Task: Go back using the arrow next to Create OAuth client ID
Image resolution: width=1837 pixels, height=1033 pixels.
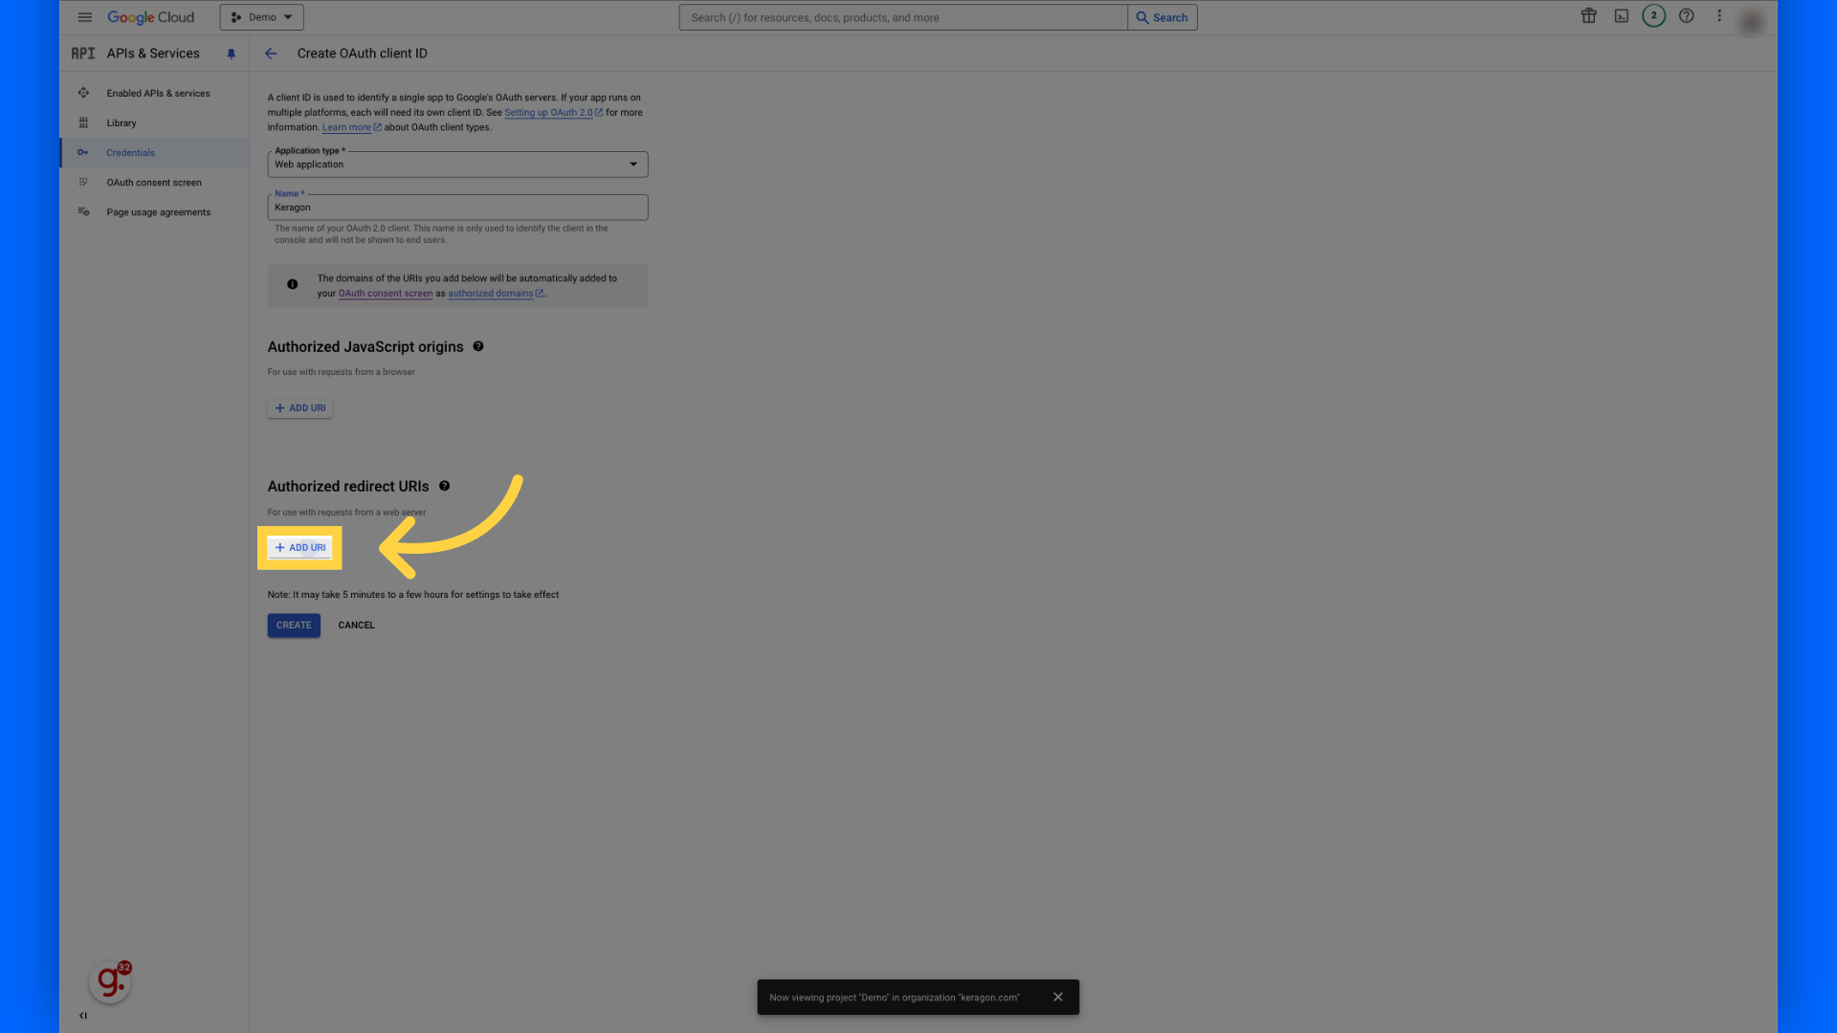Action: (x=271, y=54)
